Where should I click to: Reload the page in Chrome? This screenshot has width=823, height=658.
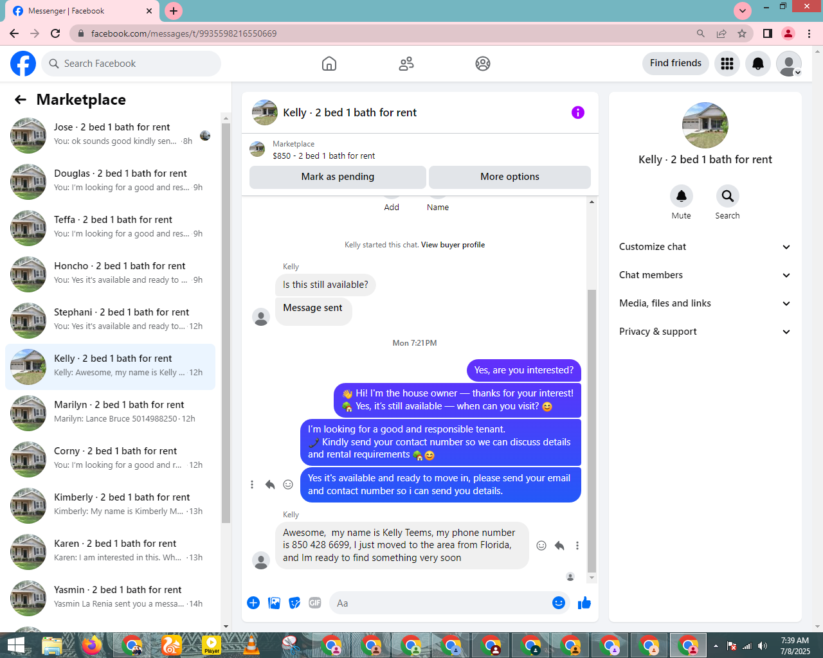pyautogui.click(x=55, y=33)
